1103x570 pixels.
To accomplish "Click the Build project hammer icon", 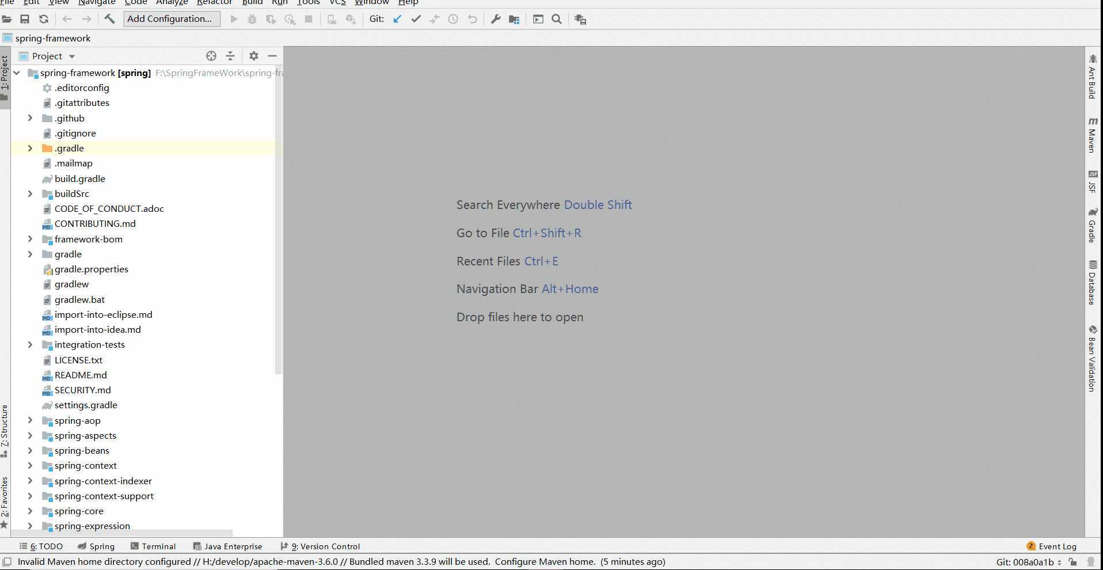I will (x=109, y=19).
